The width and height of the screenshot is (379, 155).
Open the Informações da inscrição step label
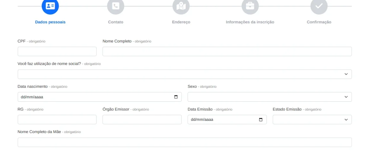[250, 22]
